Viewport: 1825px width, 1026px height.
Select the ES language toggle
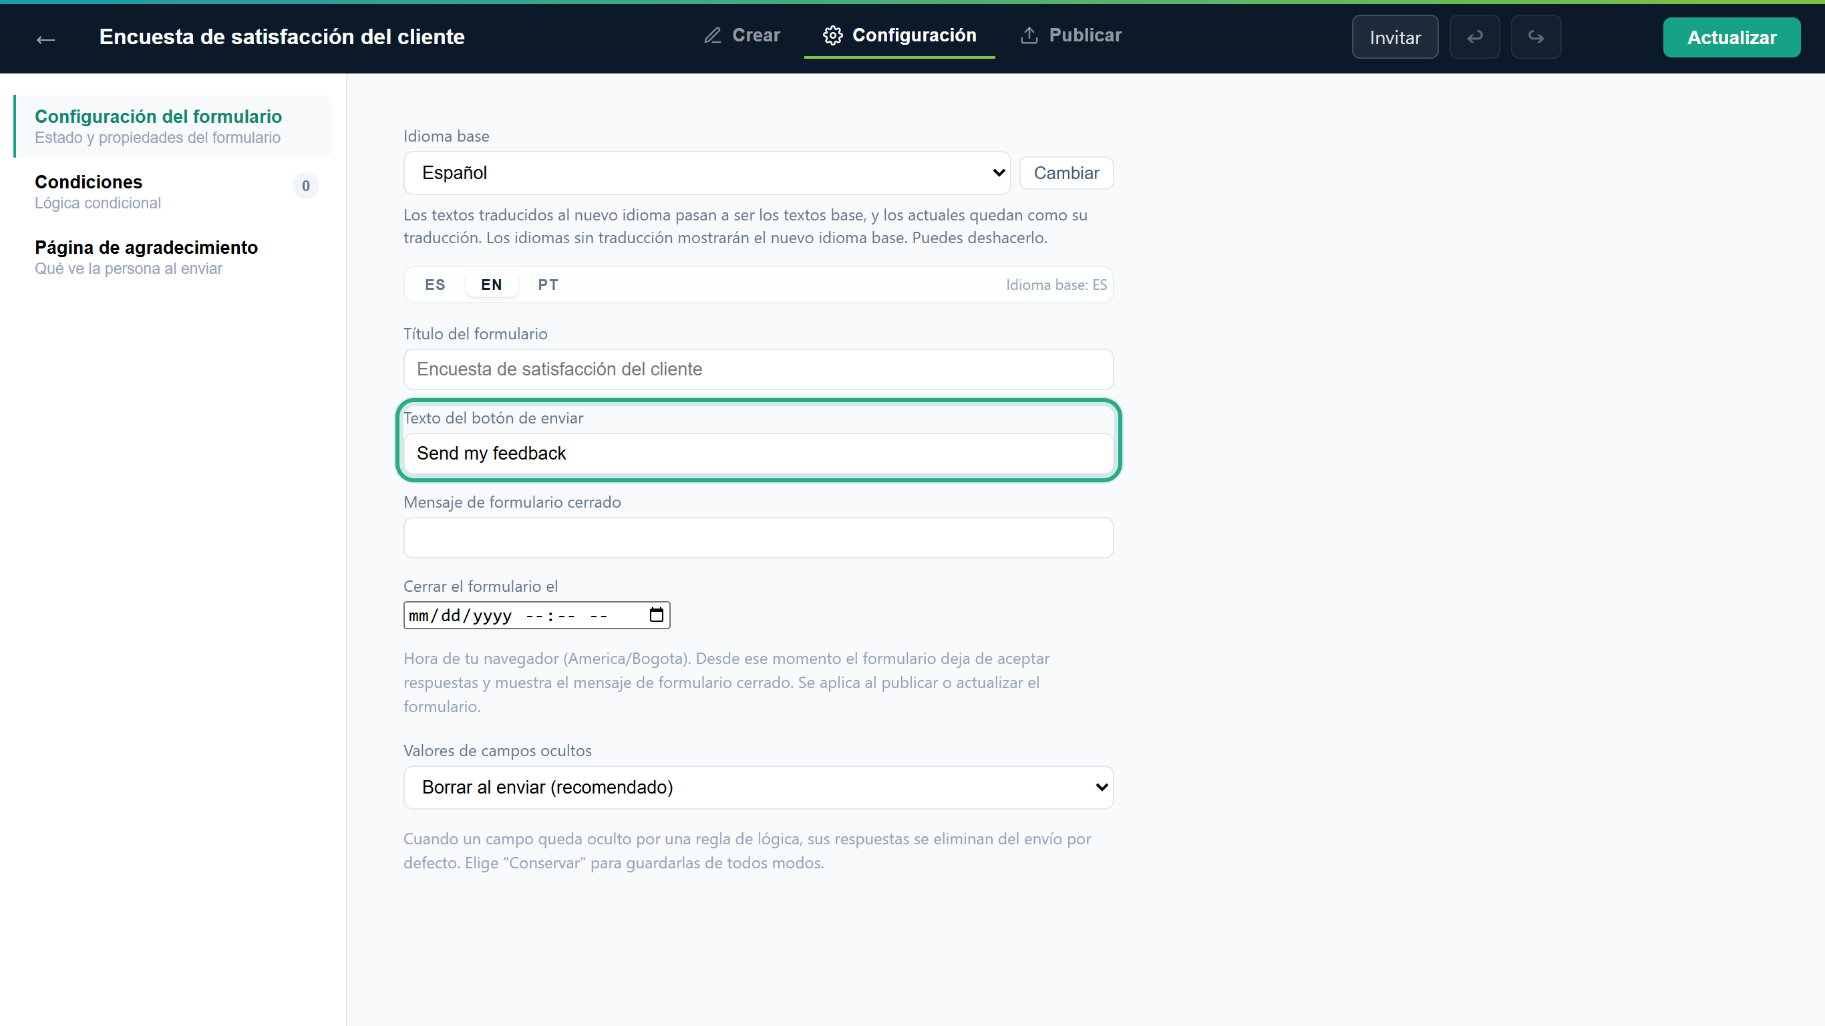pos(435,285)
